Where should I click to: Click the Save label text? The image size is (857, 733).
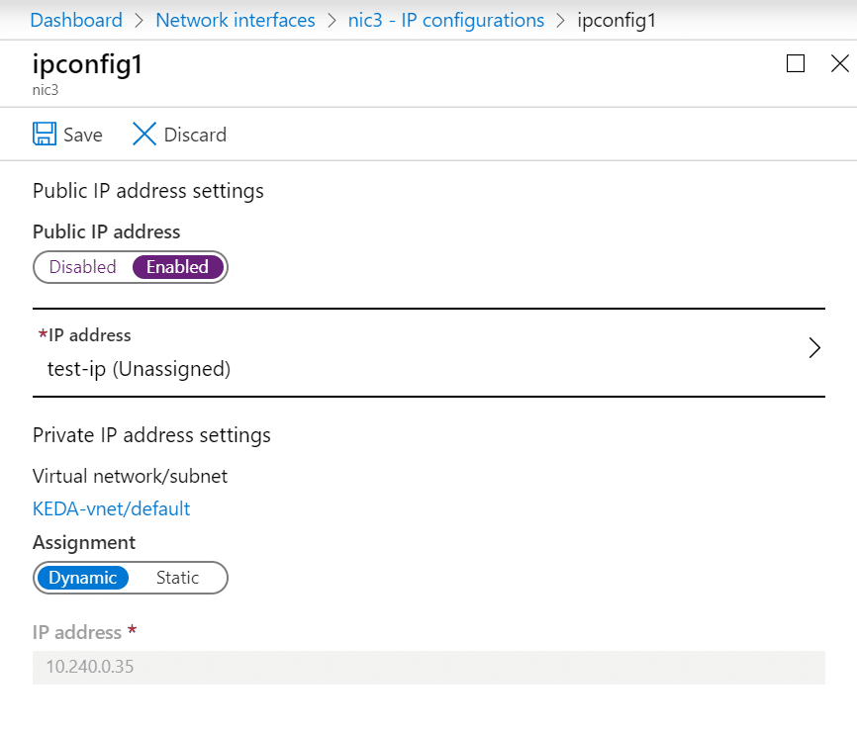[83, 135]
